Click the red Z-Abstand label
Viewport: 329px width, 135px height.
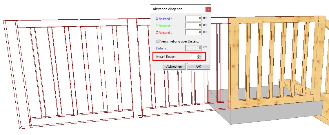(x=164, y=33)
